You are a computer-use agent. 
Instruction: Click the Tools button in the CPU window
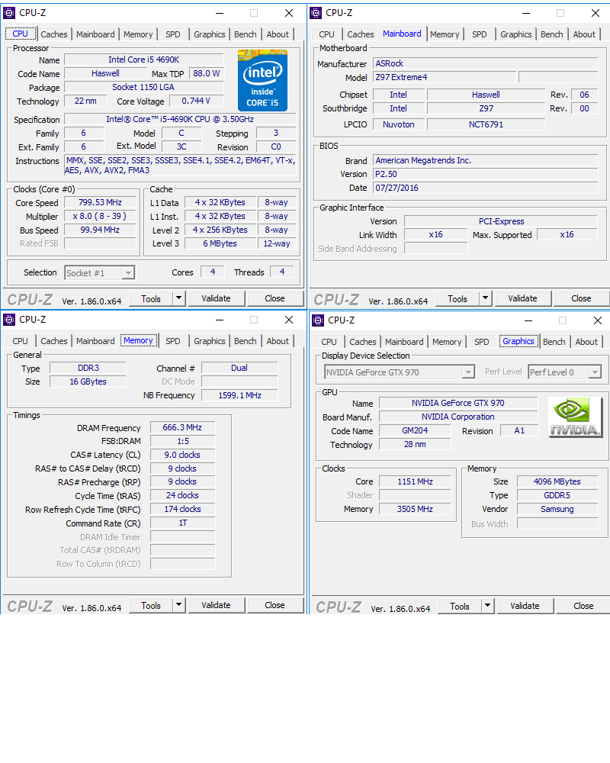pyautogui.click(x=151, y=299)
